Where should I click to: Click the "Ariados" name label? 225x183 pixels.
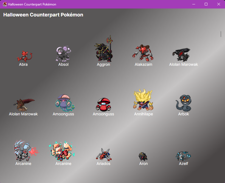[x=103, y=164]
